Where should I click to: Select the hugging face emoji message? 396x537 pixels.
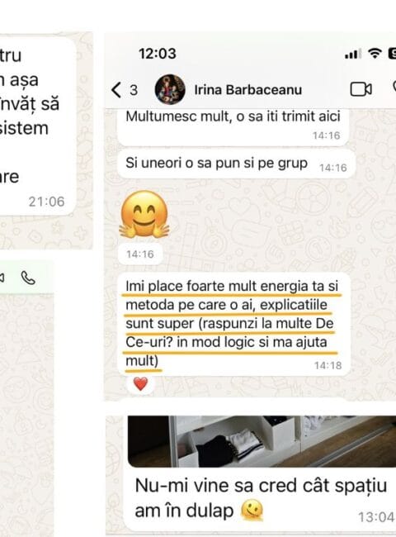click(x=144, y=215)
